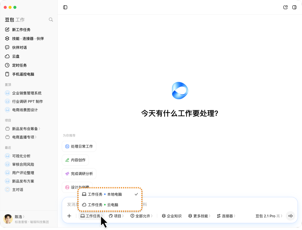302x230 pixels.
Task: Select 工作任务 云电脑 option
Action: coord(110,205)
